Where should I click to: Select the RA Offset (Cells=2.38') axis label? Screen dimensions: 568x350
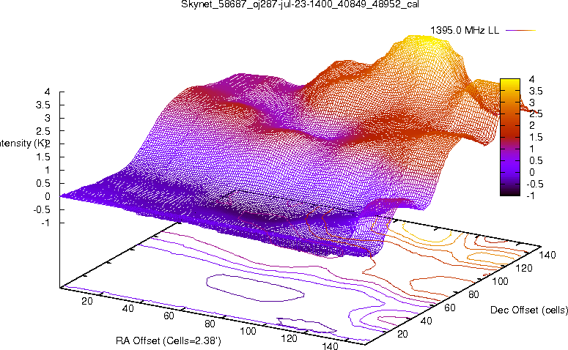(169, 340)
